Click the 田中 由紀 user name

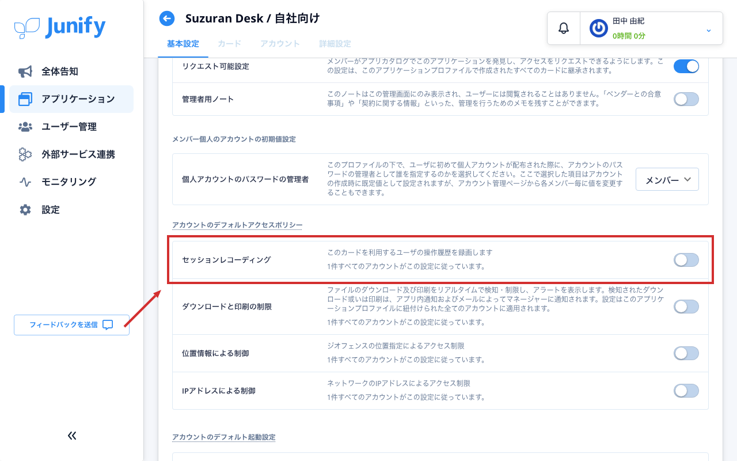point(628,21)
